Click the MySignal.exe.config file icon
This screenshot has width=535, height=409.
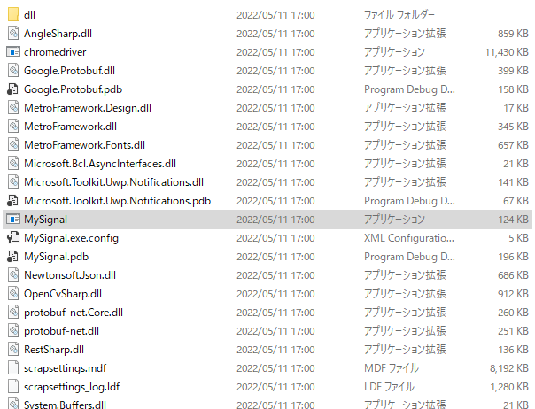coord(13,238)
